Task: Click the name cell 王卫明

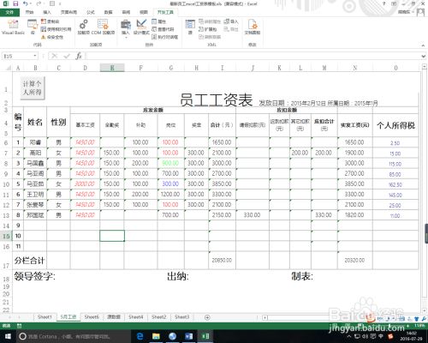Action: 35,195
